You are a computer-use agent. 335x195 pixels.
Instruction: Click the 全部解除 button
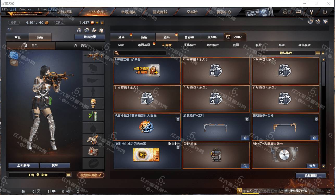pyautogui.click(x=23, y=165)
